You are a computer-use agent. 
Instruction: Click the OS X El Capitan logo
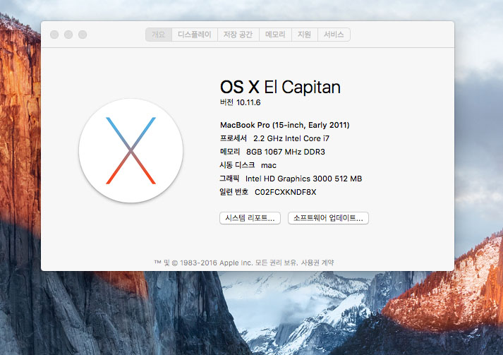(x=131, y=150)
